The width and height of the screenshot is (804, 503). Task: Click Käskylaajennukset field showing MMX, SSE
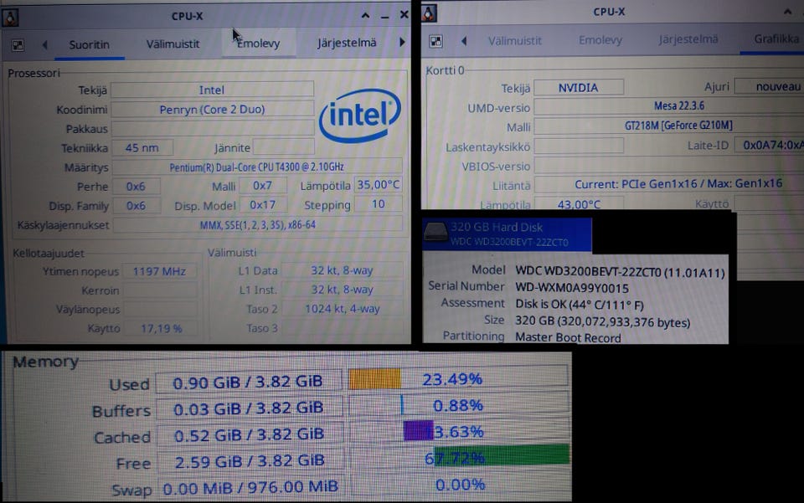click(x=258, y=225)
